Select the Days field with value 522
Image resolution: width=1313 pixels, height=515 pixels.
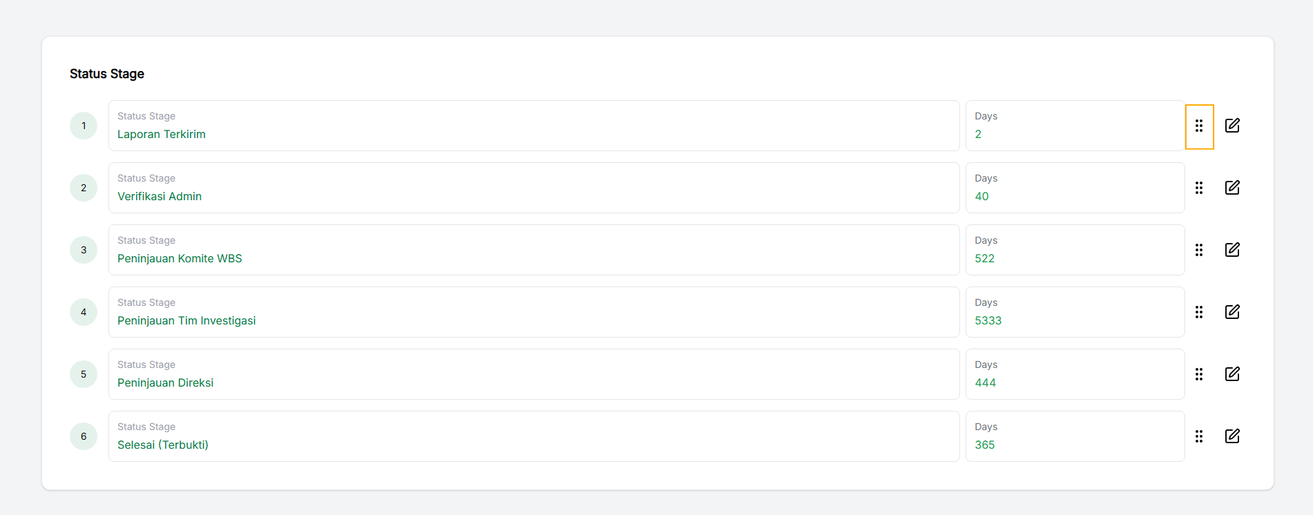pos(1074,251)
